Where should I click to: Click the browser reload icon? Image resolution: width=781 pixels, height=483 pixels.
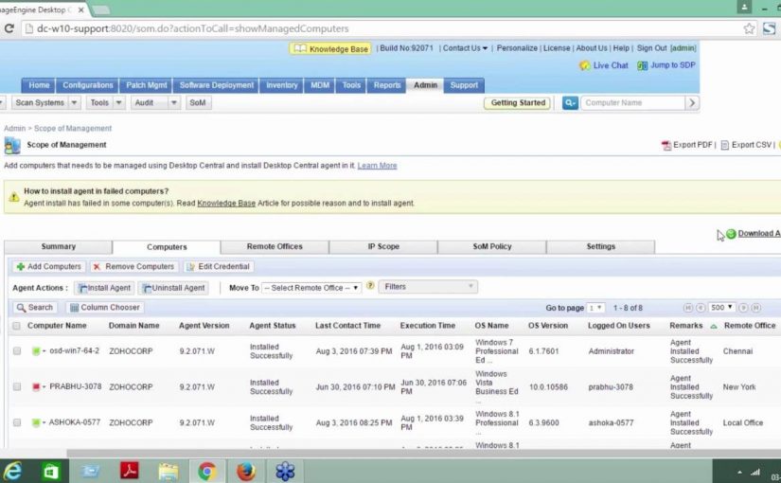click(9, 28)
